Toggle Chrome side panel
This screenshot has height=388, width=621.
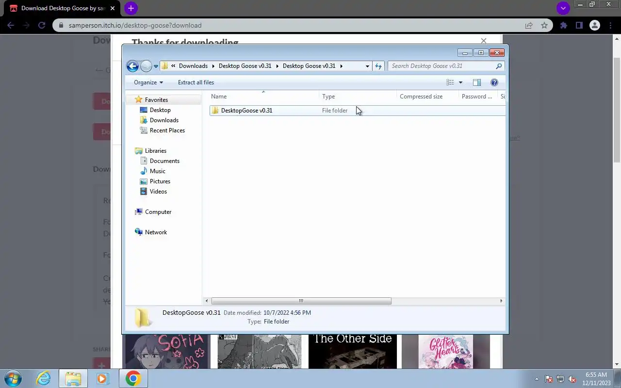(579, 25)
